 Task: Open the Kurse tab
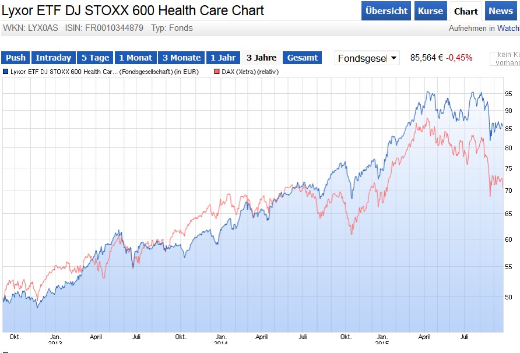point(430,10)
